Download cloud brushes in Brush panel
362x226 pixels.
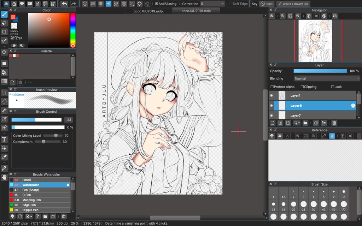pos(12,216)
